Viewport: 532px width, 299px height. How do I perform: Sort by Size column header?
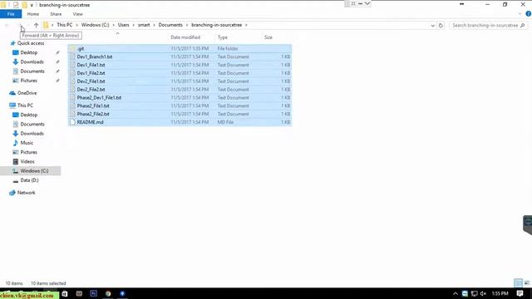pyautogui.click(x=268, y=37)
